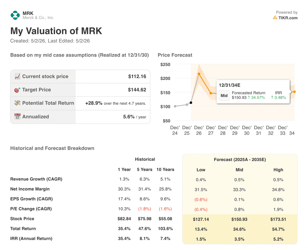The image size is (308, 250).
Task: Select the Dec 34 end point on chart
Action: click(294, 92)
